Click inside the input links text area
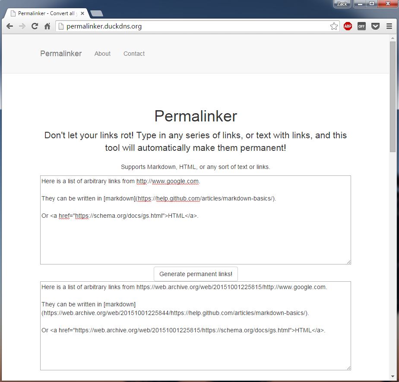 pyautogui.click(x=196, y=220)
